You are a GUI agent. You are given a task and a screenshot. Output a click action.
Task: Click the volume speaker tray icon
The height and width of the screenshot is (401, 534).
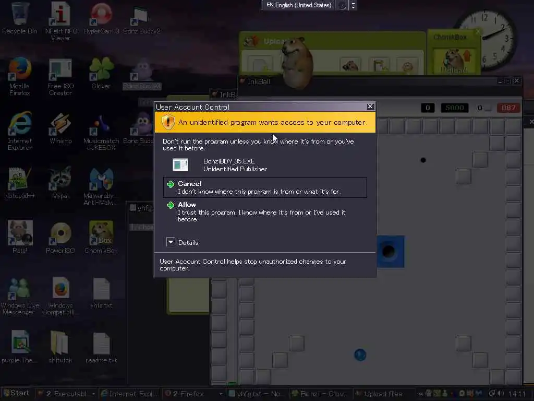click(501, 394)
